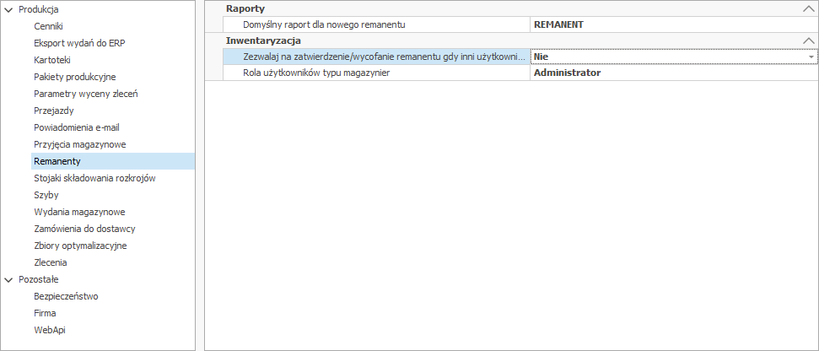Open Zbiory optymalizacyjne settings
The height and width of the screenshot is (351, 819).
[79, 246]
